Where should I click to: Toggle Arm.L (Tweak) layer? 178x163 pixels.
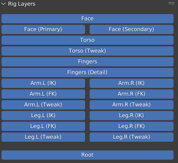tap(43, 105)
